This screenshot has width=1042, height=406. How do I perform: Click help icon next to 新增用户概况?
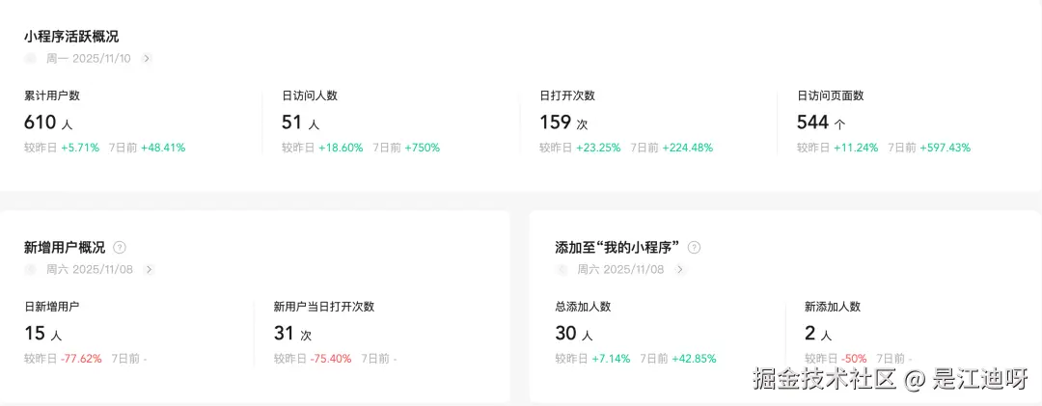[x=120, y=248]
